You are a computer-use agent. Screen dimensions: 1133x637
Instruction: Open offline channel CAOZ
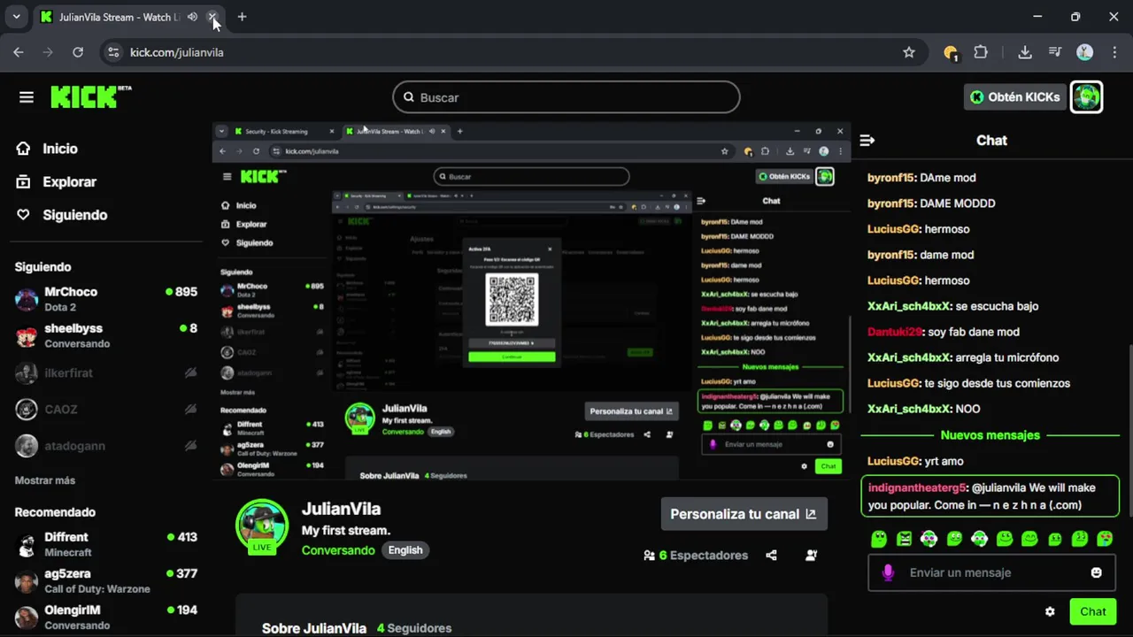tap(106, 409)
